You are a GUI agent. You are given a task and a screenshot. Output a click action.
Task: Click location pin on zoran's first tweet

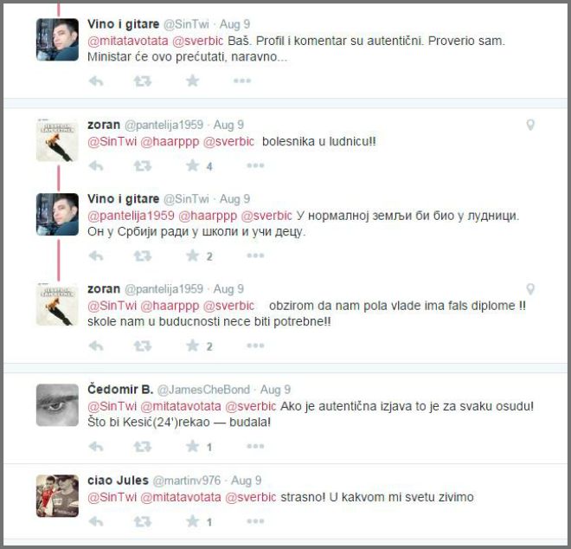click(x=530, y=125)
